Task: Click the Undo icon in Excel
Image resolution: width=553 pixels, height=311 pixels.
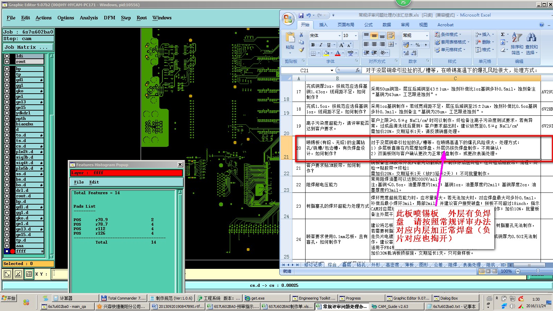Action: click(x=309, y=16)
